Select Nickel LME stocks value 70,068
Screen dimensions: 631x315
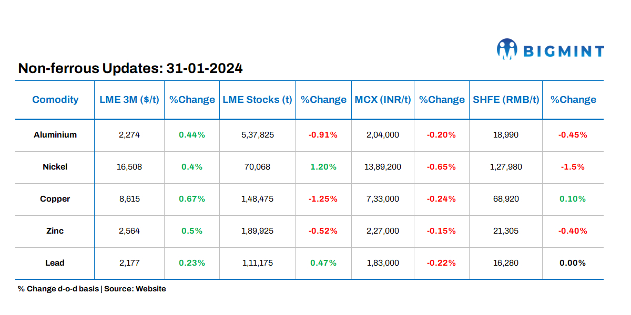pyautogui.click(x=257, y=167)
